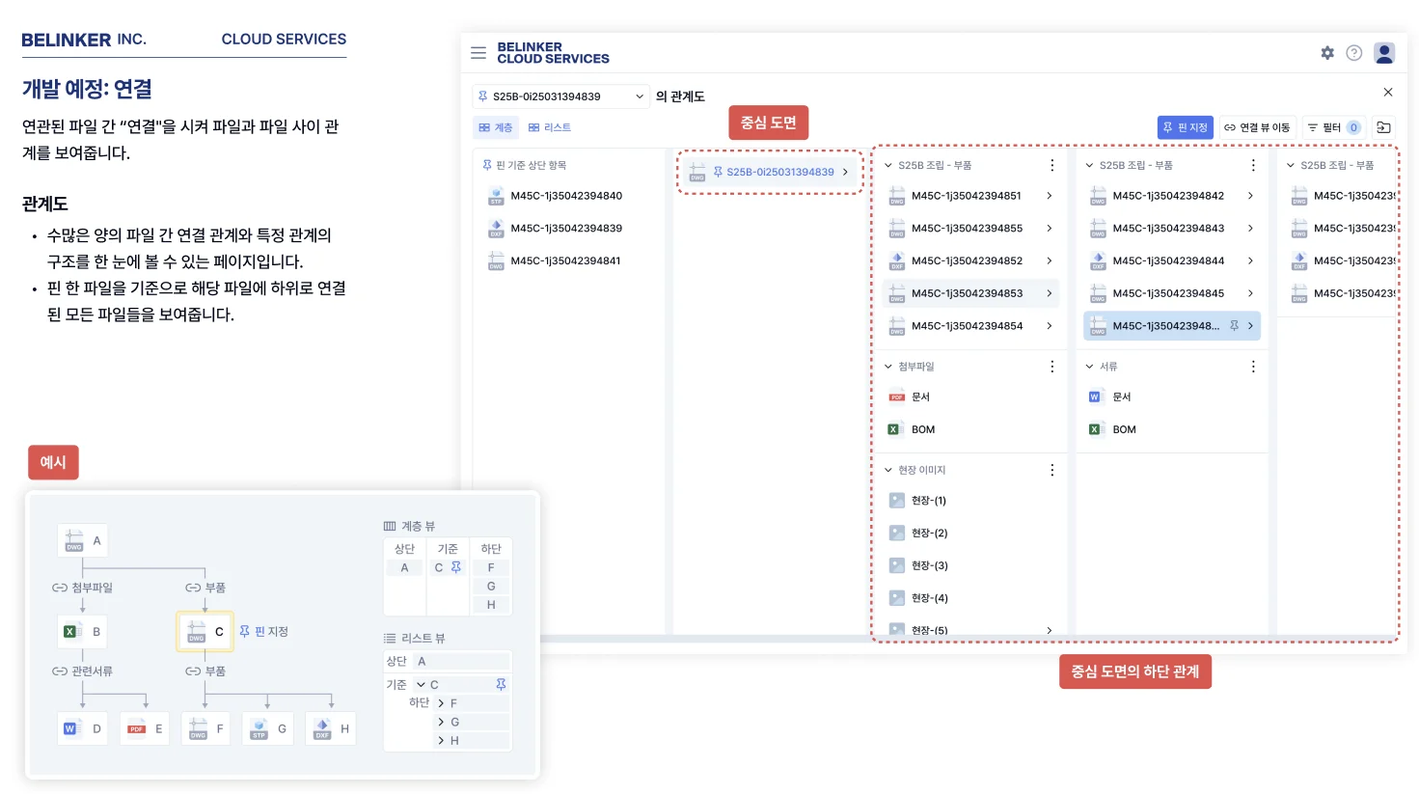Click the help question mark icon
Image resolution: width=1419 pixels, height=794 pixels.
[x=1354, y=53]
